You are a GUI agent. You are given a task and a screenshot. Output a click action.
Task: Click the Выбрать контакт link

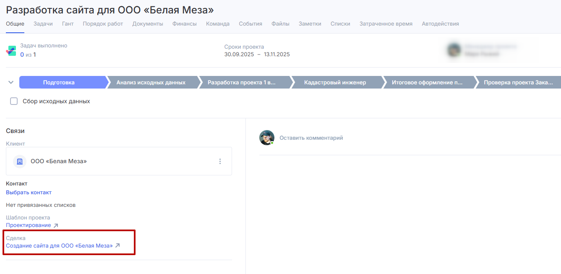[29, 193]
